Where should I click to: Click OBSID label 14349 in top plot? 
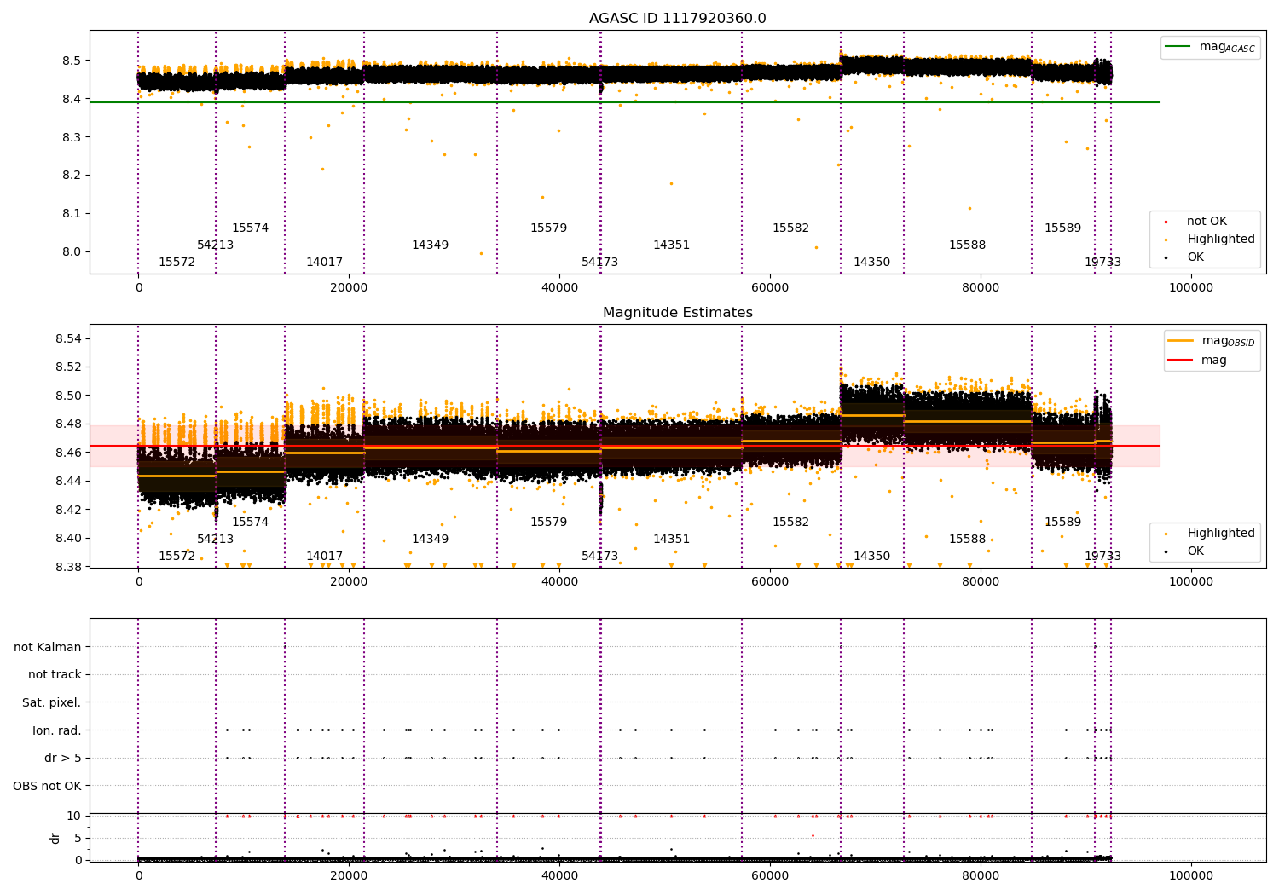(430, 245)
